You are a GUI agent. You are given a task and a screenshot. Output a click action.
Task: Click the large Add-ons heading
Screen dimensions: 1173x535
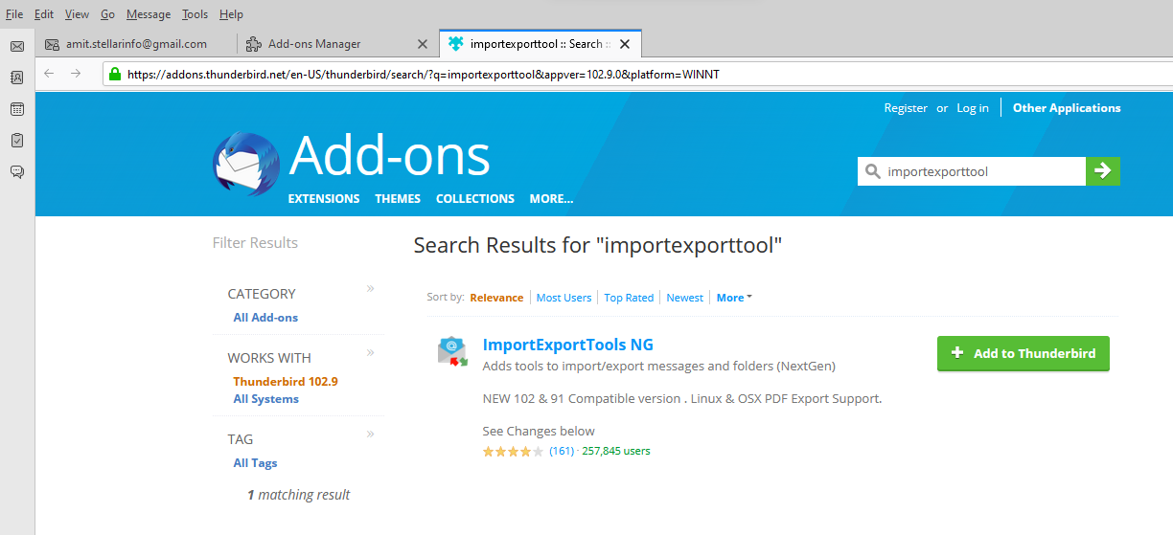389,154
